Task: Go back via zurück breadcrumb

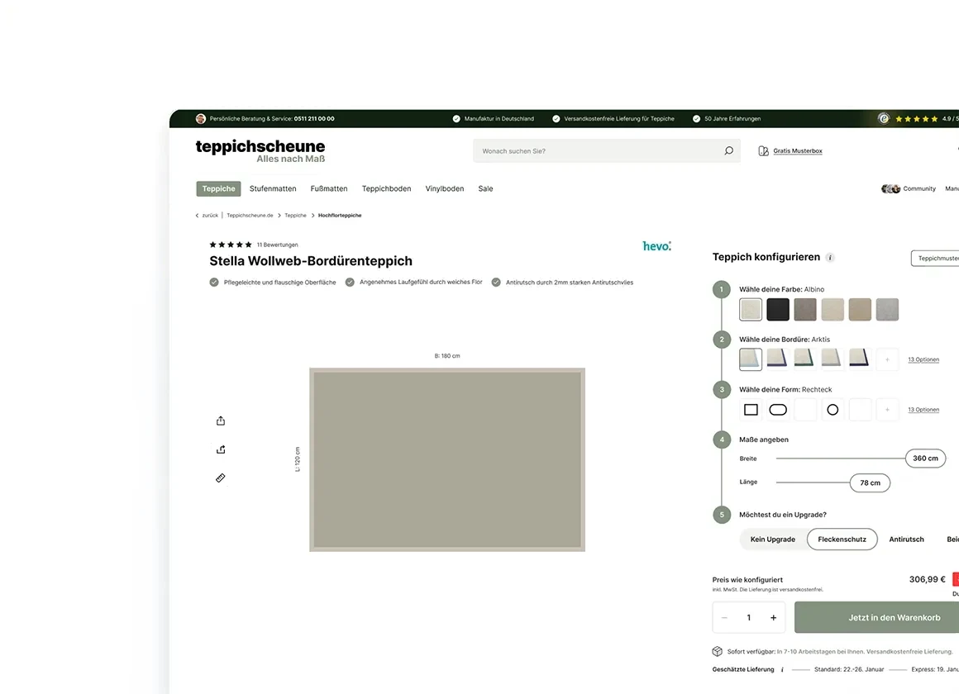Action: (210, 216)
